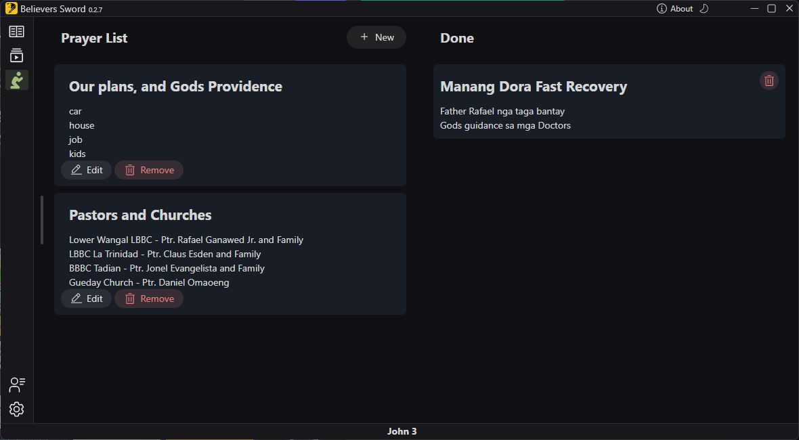This screenshot has height=440, width=799.
Task: Open the sermon videos sidebar icon
Action: 16,56
